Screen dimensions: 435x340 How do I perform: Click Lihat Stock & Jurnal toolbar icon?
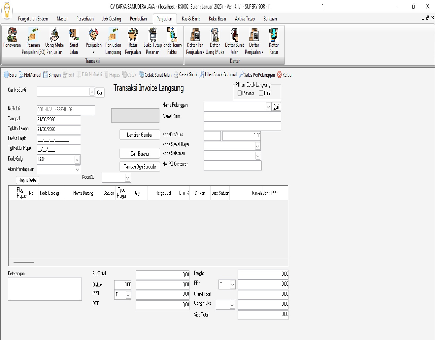tap(202, 75)
